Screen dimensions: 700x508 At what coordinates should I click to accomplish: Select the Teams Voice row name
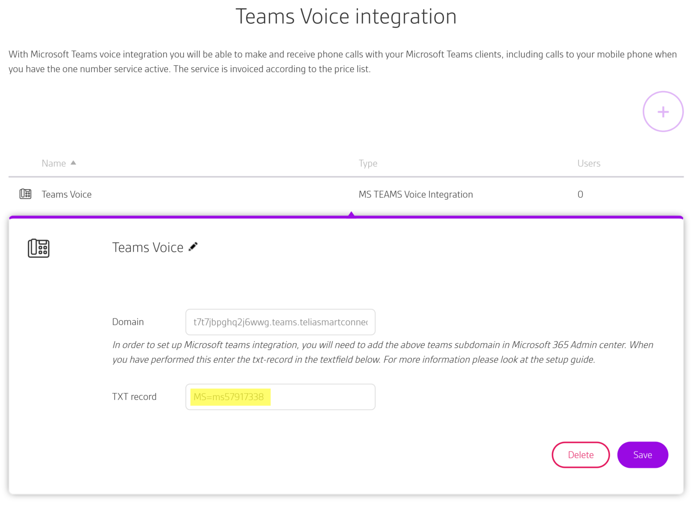67,195
